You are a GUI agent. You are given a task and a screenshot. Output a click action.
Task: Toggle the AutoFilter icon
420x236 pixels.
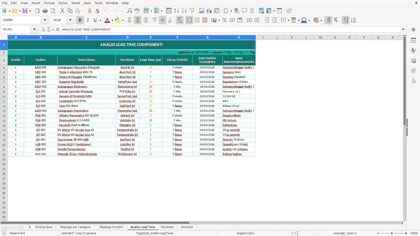[x=192, y=11]
